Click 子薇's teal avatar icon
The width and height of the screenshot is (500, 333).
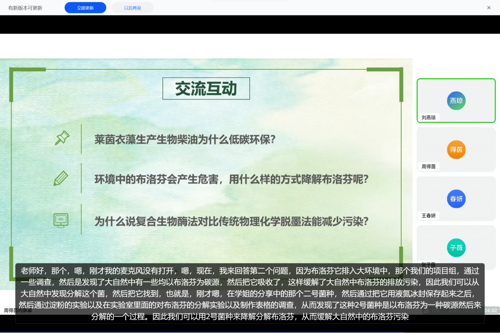[456, 248]
